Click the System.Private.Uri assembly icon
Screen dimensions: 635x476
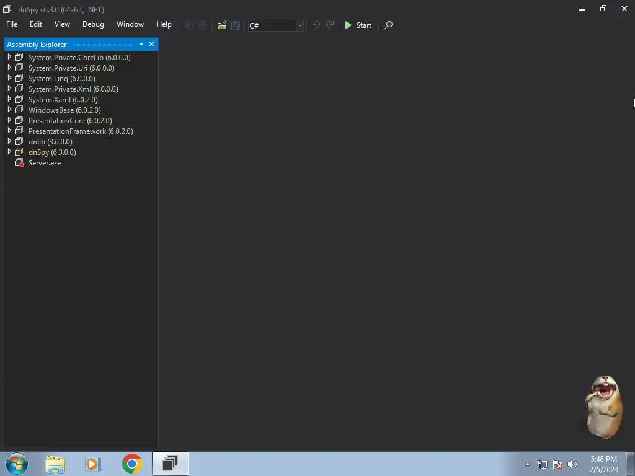[19, 68]
